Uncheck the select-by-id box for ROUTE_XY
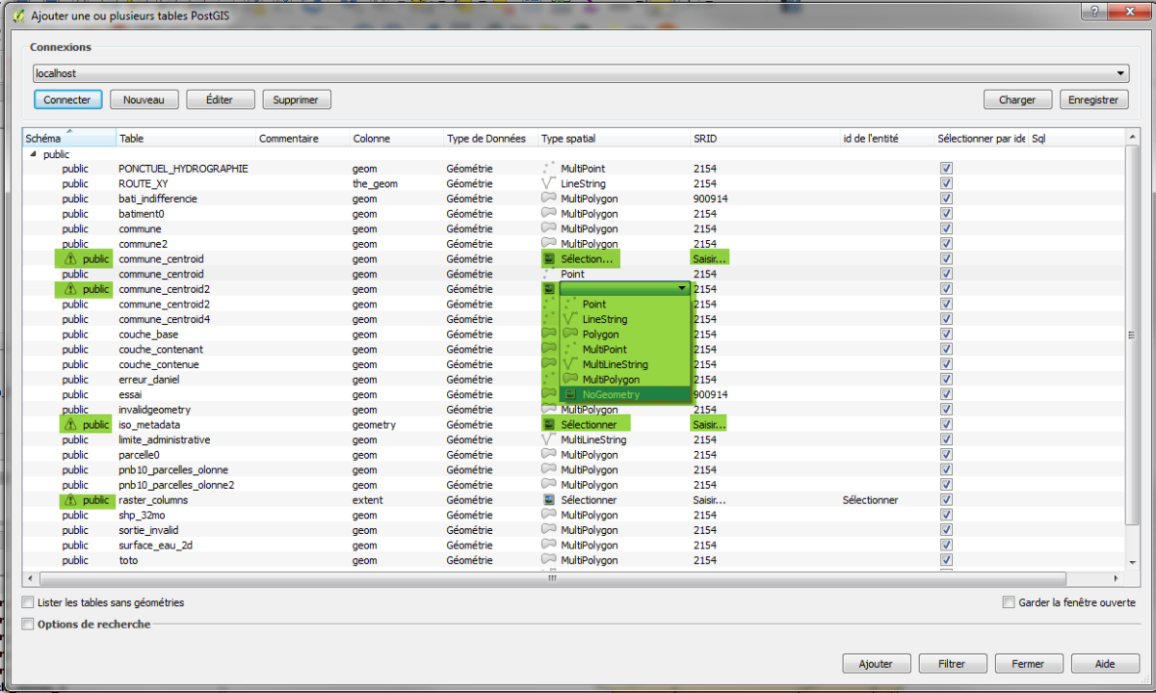The height and width of the screenshot is (693, 1156). click(x=946, y=183)
